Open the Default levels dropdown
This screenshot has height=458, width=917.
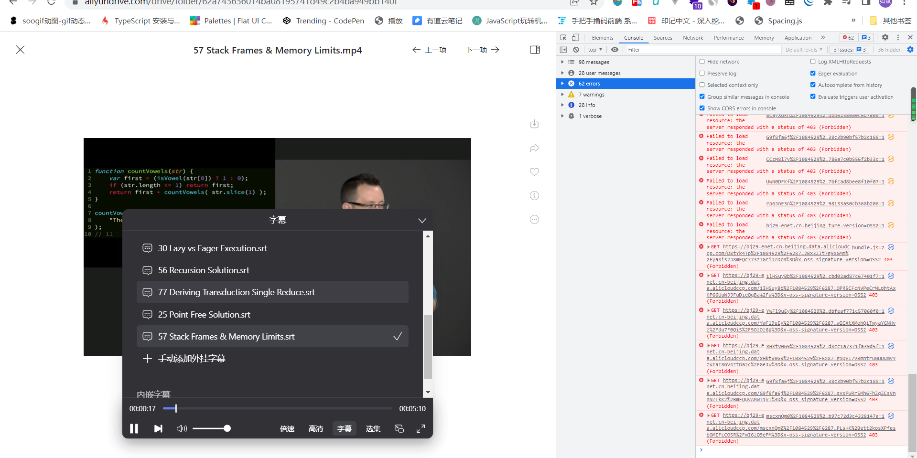click(x=804, y=50)
